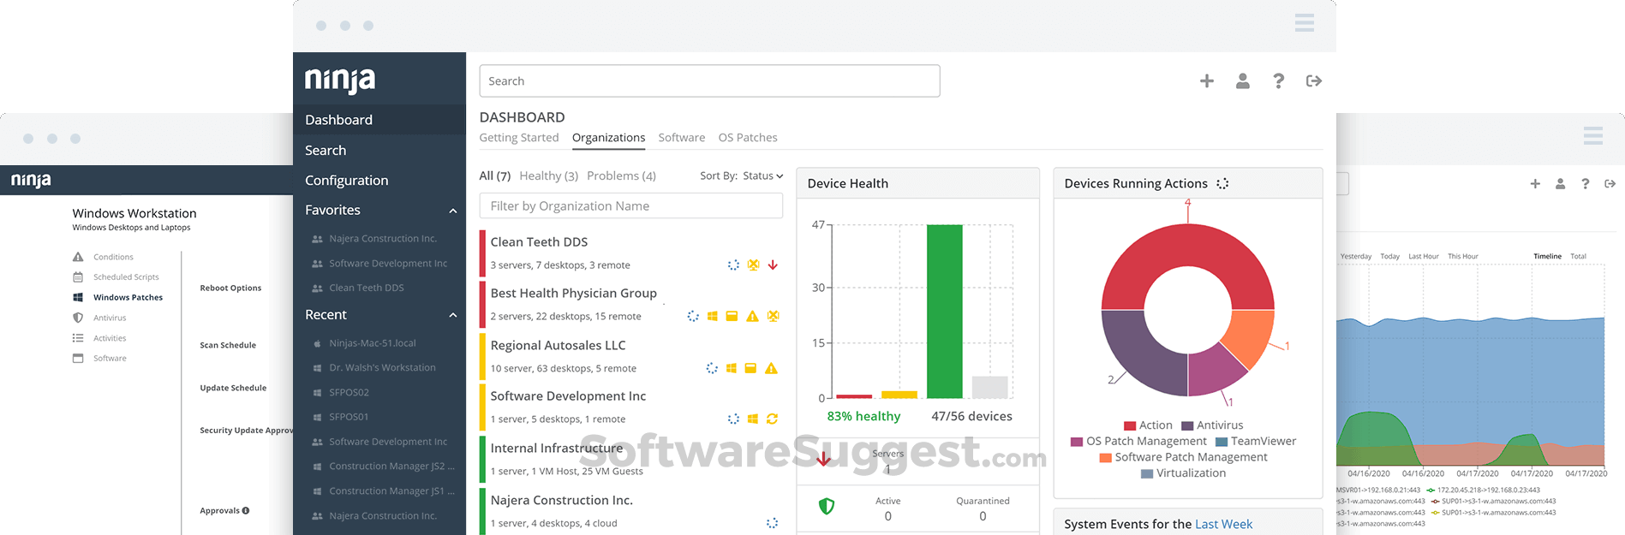Viewport: 1625px width, 535px height.
Task: Click the refresh icon on Software Development Inc
Action: tap(772, 419)
